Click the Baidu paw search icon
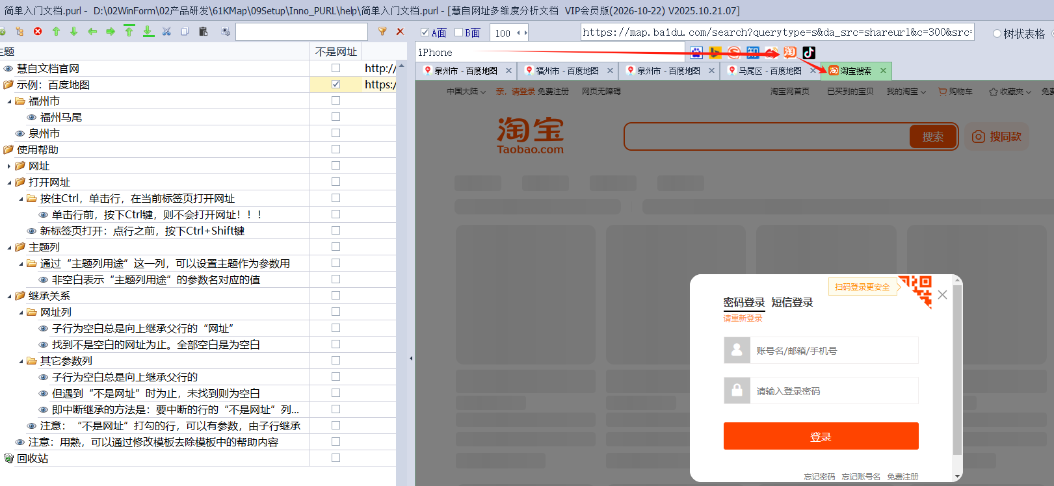Screen dimensions: 1054x486 pyautogui.click(x=696, y=53)
